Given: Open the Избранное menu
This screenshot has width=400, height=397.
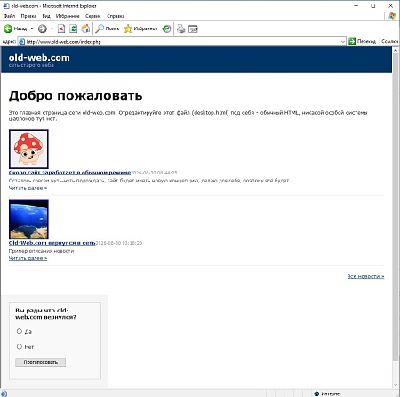Looking at the screenshot, I should point(68,16).
